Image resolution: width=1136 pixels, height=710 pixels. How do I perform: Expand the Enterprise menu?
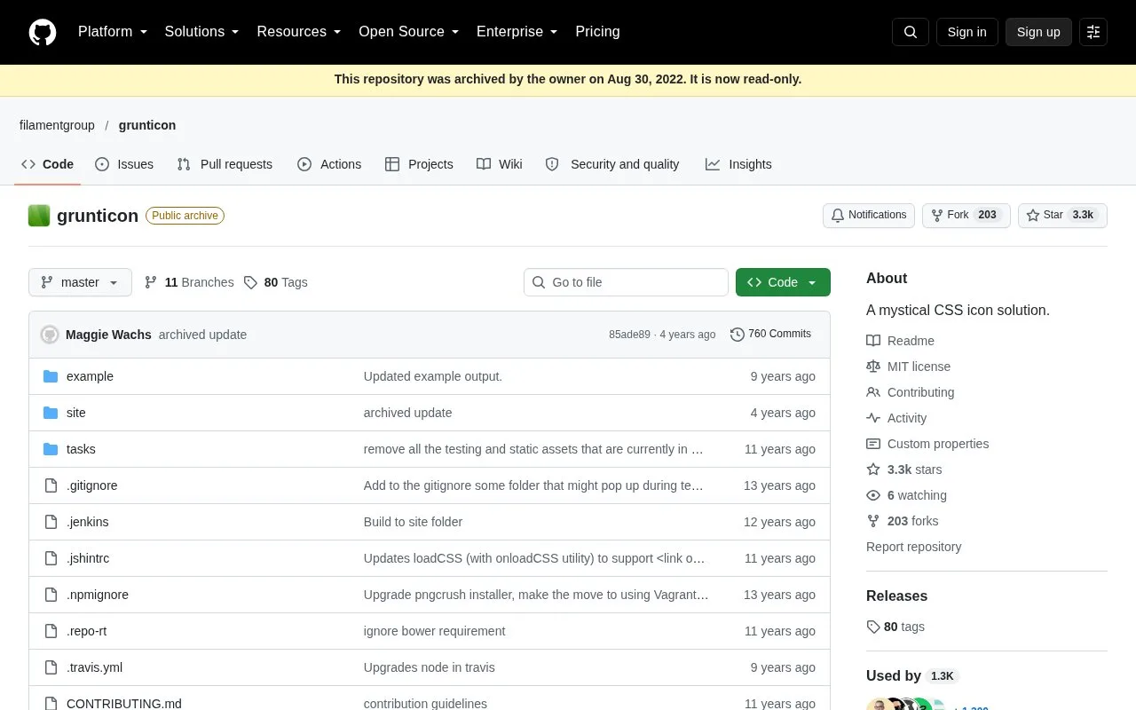tap(517, 32)
